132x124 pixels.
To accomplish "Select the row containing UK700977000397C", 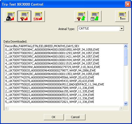I will [x=52, y=63].
